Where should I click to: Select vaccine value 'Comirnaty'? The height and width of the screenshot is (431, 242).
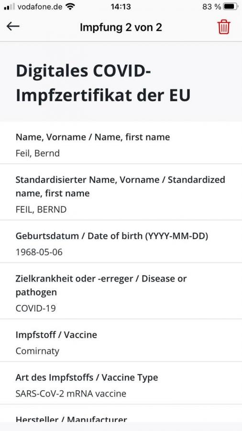click(37, 352)
